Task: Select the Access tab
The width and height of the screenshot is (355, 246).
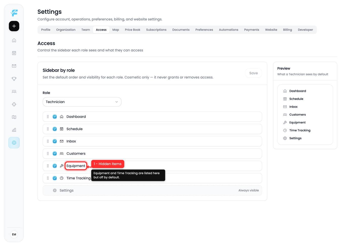Action: click(101, 30)
